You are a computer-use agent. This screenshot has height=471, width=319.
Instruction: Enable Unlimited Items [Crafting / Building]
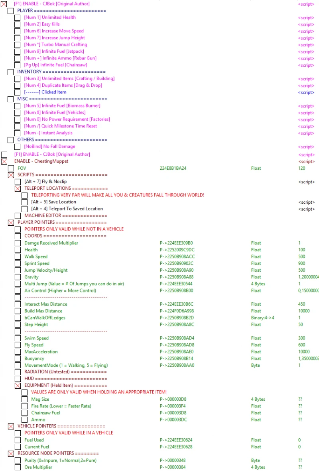coord(17,78)
